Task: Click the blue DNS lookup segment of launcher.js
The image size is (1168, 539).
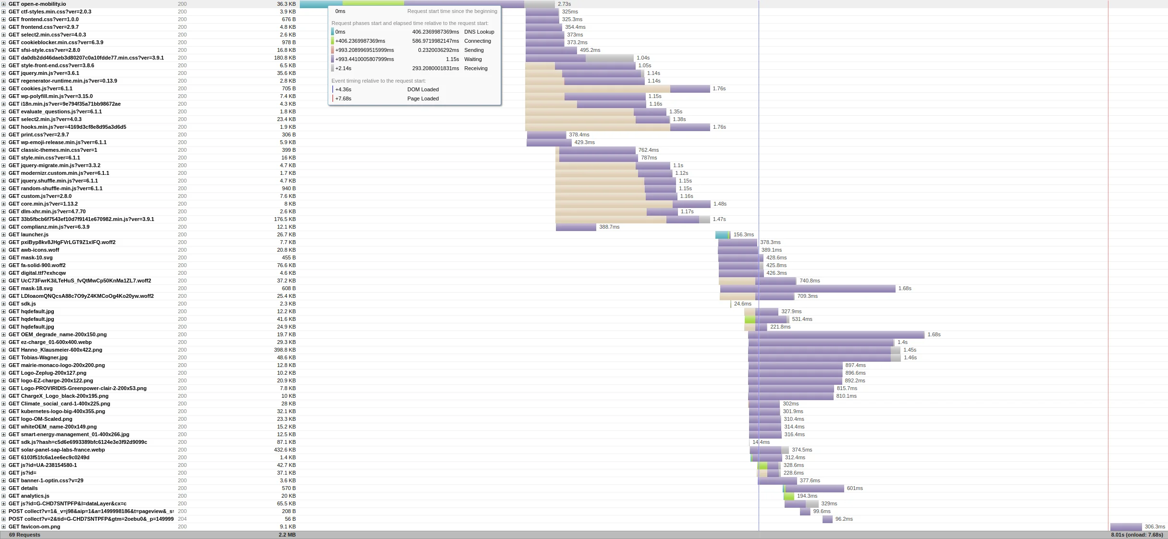Action: click(x=721, y=234)
